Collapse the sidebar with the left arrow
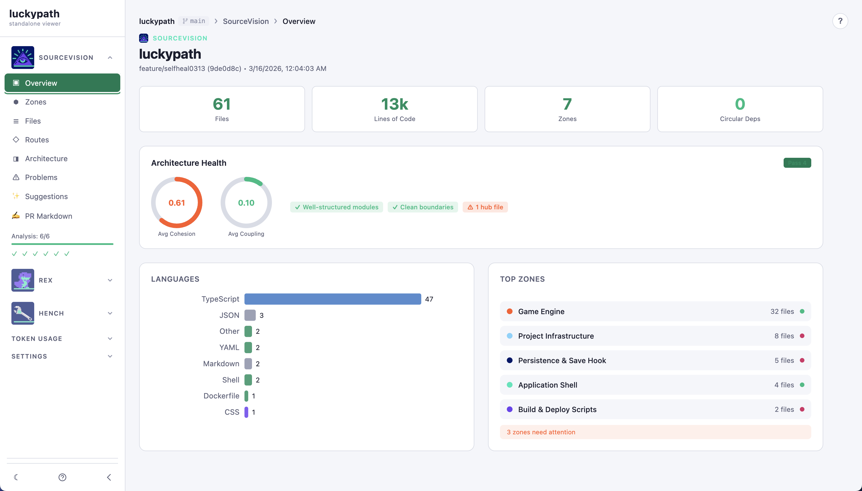 109,477
